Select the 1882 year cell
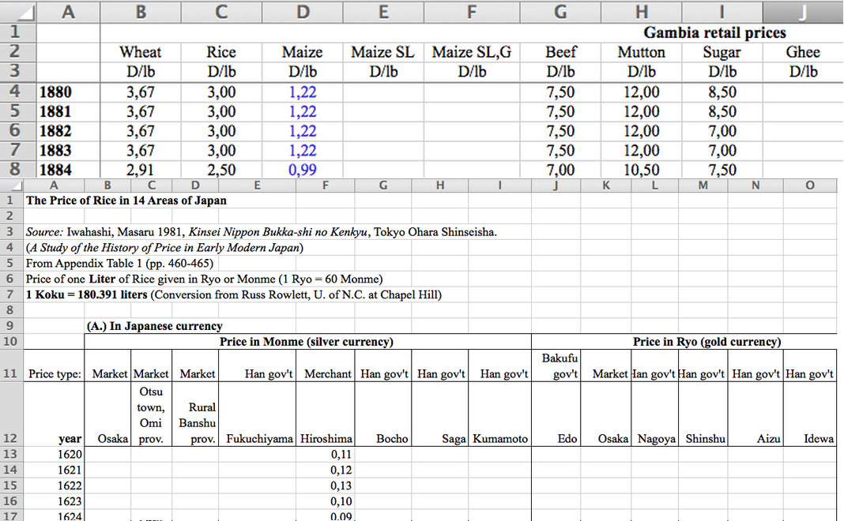 tap(55, 131)
